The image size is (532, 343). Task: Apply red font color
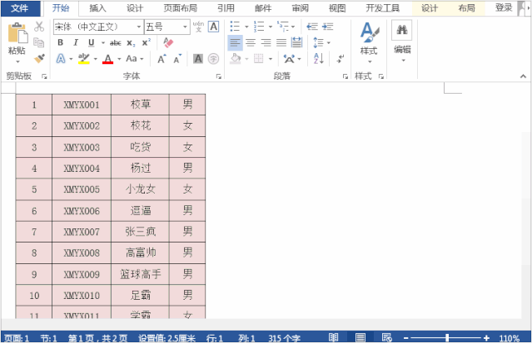(108, 59)
